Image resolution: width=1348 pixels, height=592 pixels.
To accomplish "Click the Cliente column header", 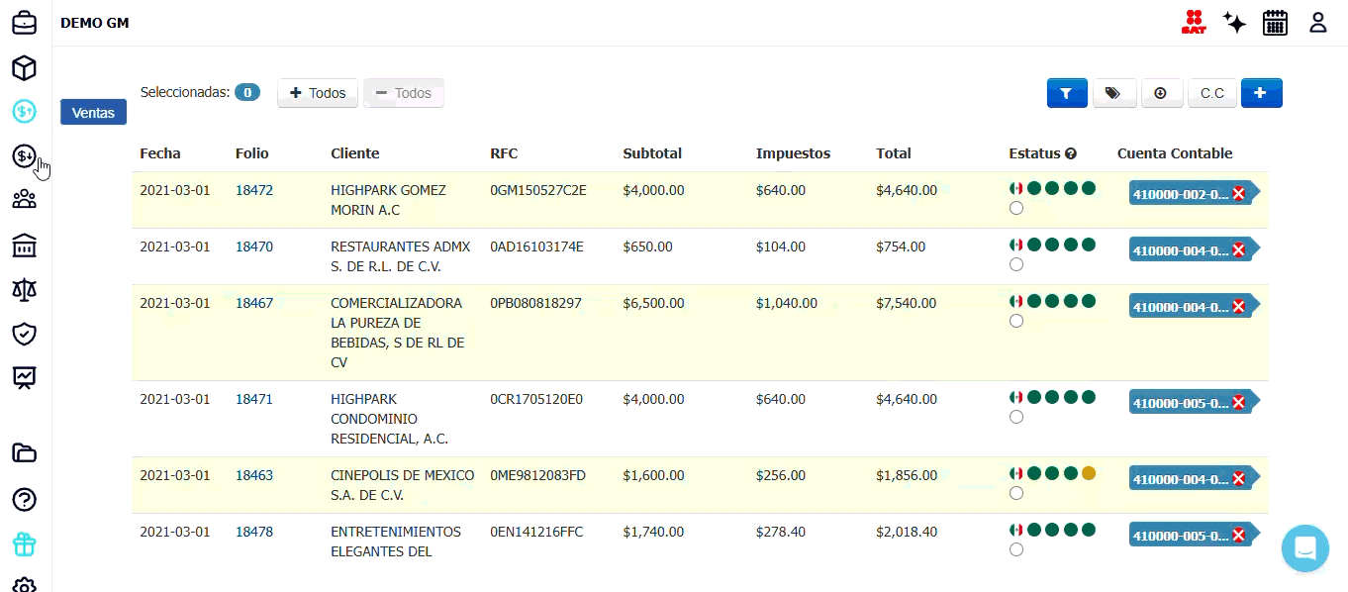I will pos(355,153).
